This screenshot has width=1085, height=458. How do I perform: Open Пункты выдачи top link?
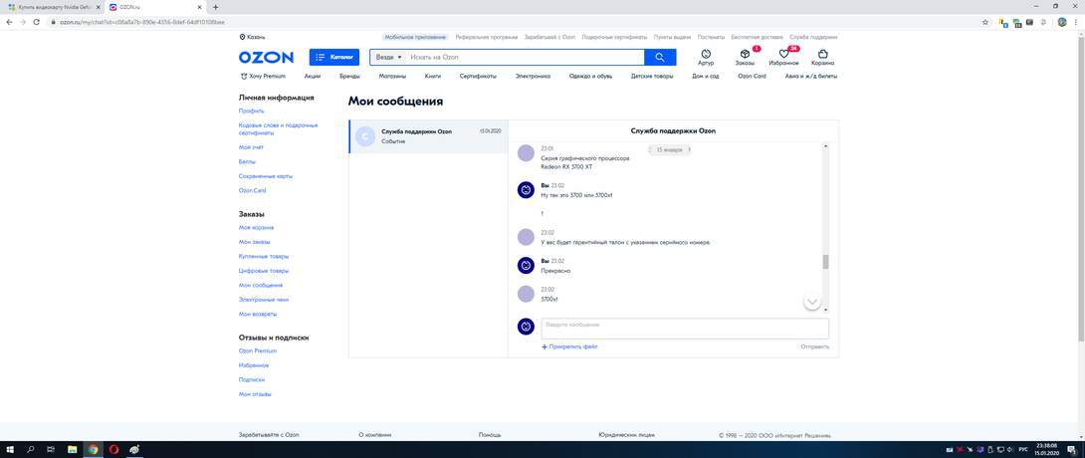tap(673, 37)
